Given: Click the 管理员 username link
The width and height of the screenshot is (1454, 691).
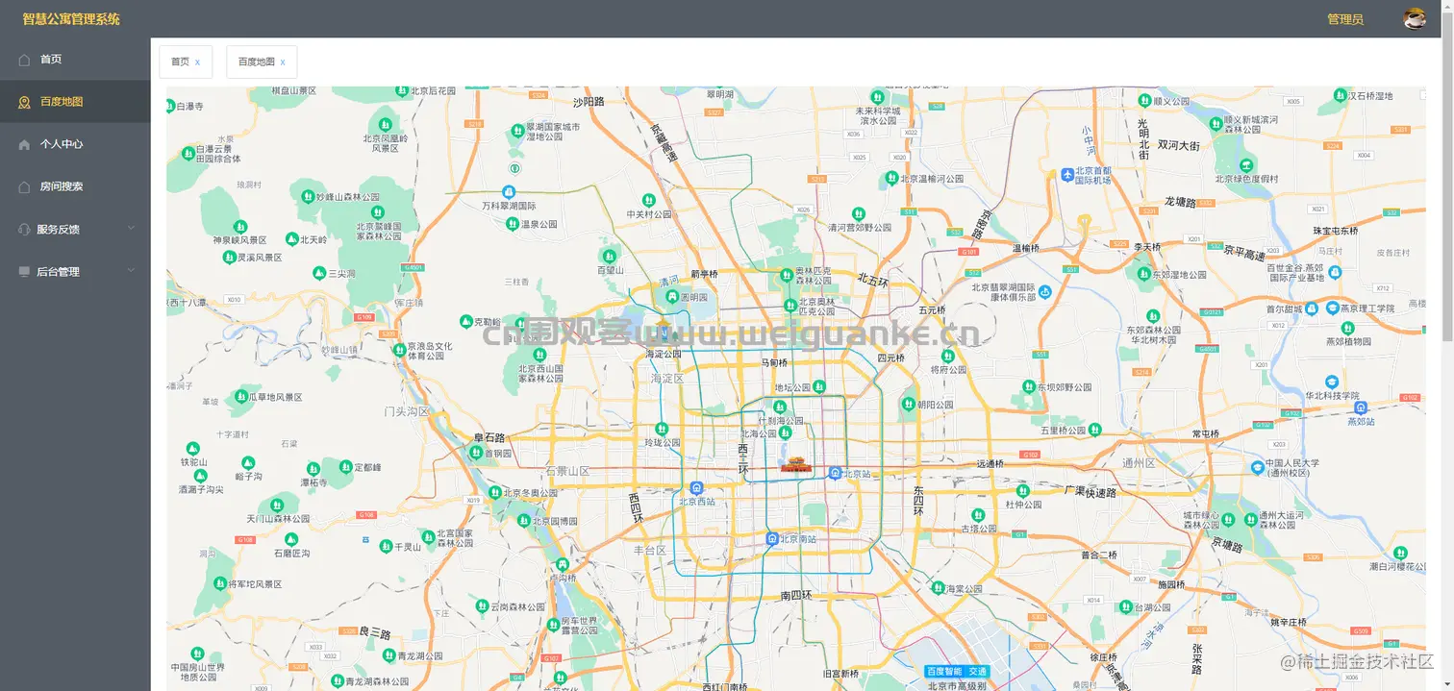Looking at the screenshot, I should tap(1345, 19).
